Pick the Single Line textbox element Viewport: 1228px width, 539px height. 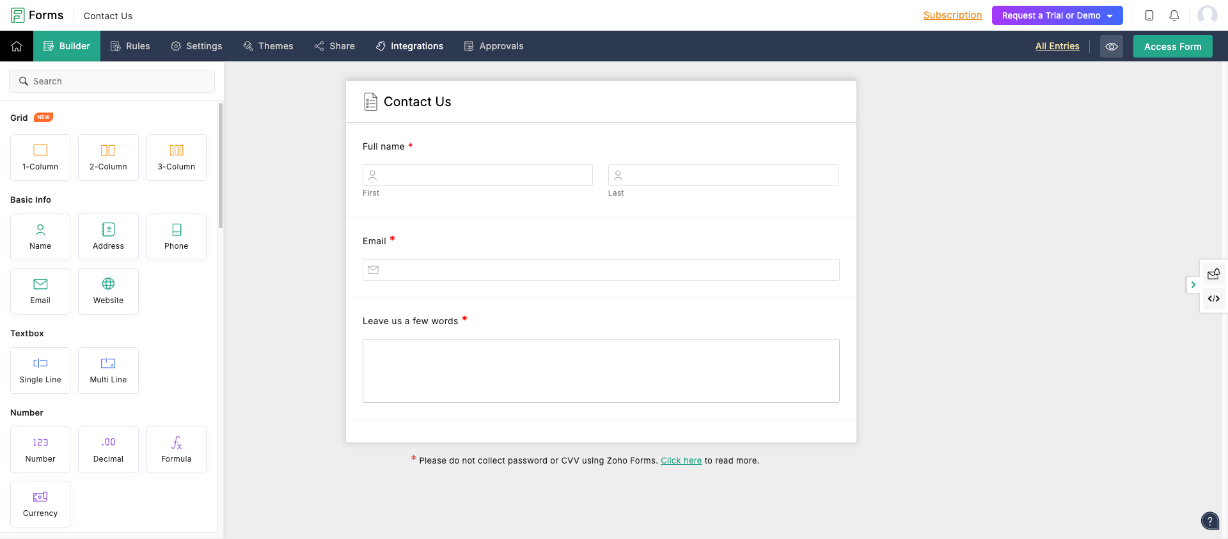[x=40, y=370]
